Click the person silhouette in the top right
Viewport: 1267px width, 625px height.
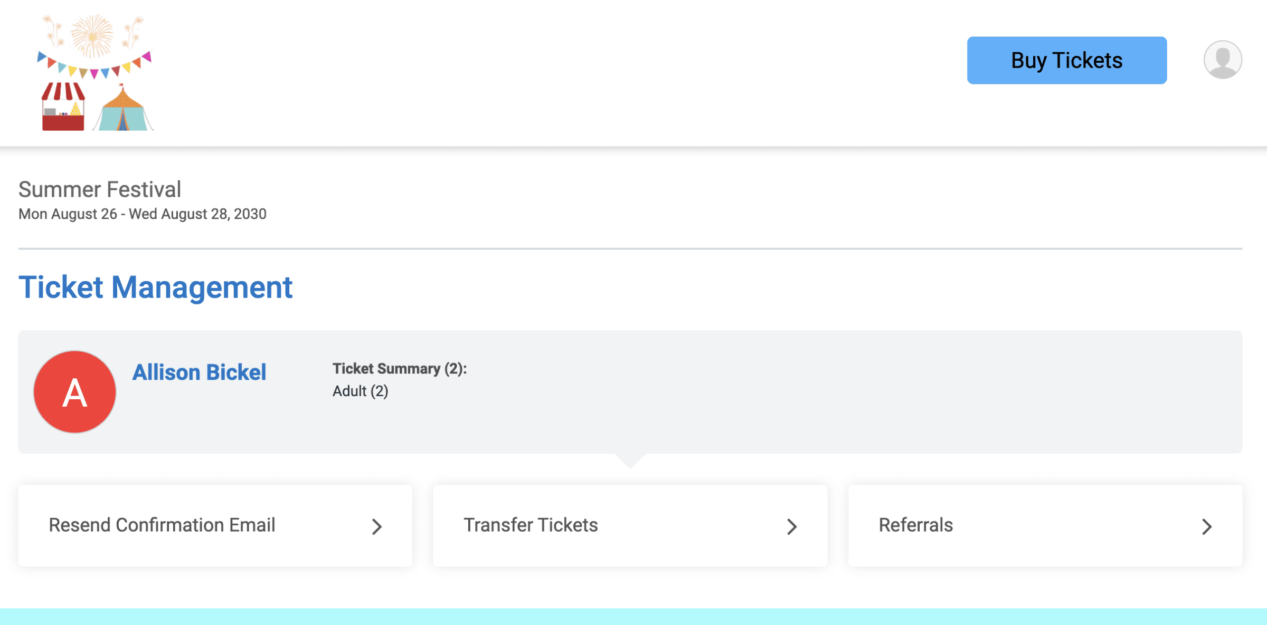tap(1222, 60)
